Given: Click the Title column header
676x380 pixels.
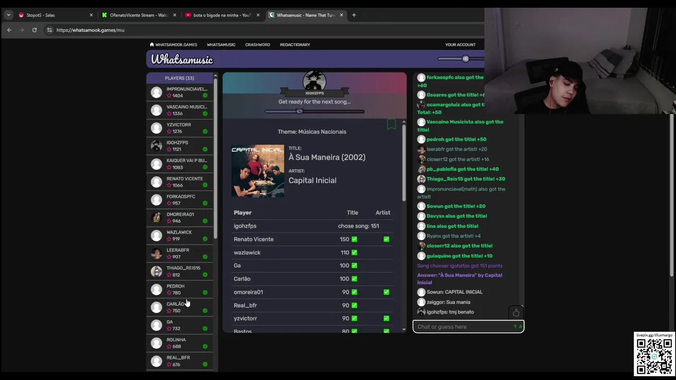Looking at the screenshot, I should [352, 213].
